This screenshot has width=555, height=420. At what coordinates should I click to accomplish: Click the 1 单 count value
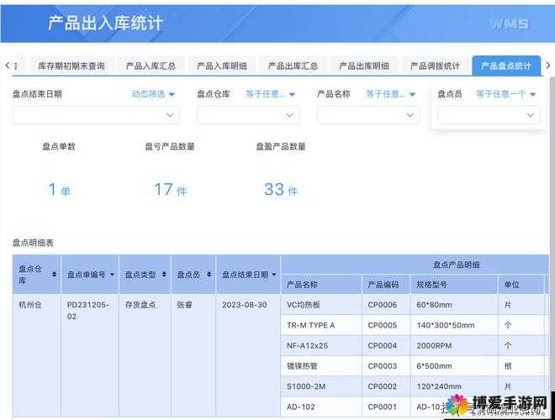tap(59, 190)
